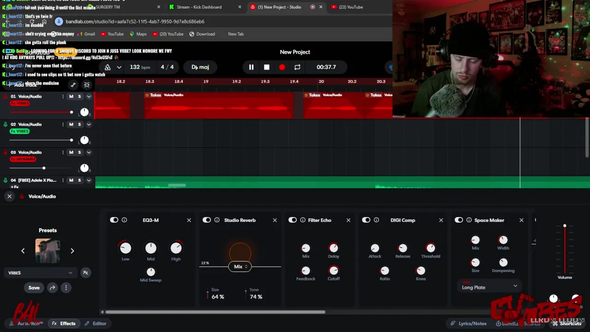Show EQ3-M effect info
The width and height of the screenshot is (590, 332).
click(124, 220)
